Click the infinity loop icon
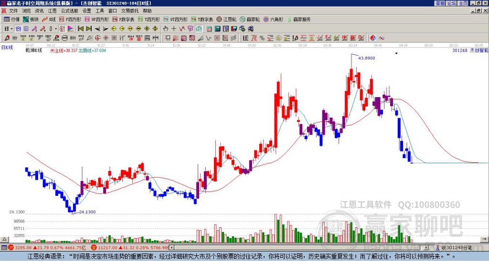Screen dimensions: 489x261 coord(382,38)
